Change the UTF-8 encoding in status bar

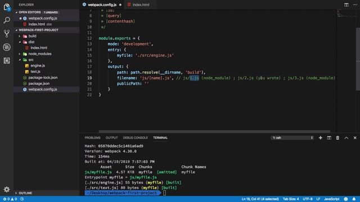click(308, 199)
